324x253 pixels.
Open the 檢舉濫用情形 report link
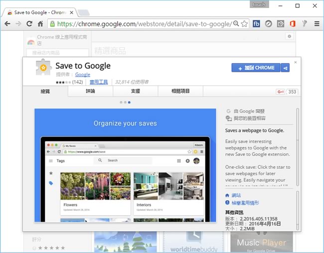tap(245, 203)
